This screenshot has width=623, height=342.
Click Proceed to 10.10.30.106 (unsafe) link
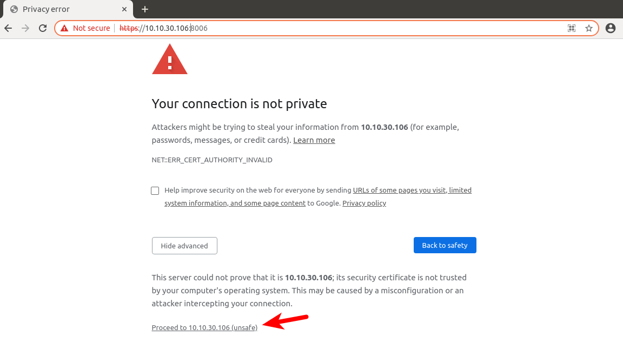coord(204,327)
